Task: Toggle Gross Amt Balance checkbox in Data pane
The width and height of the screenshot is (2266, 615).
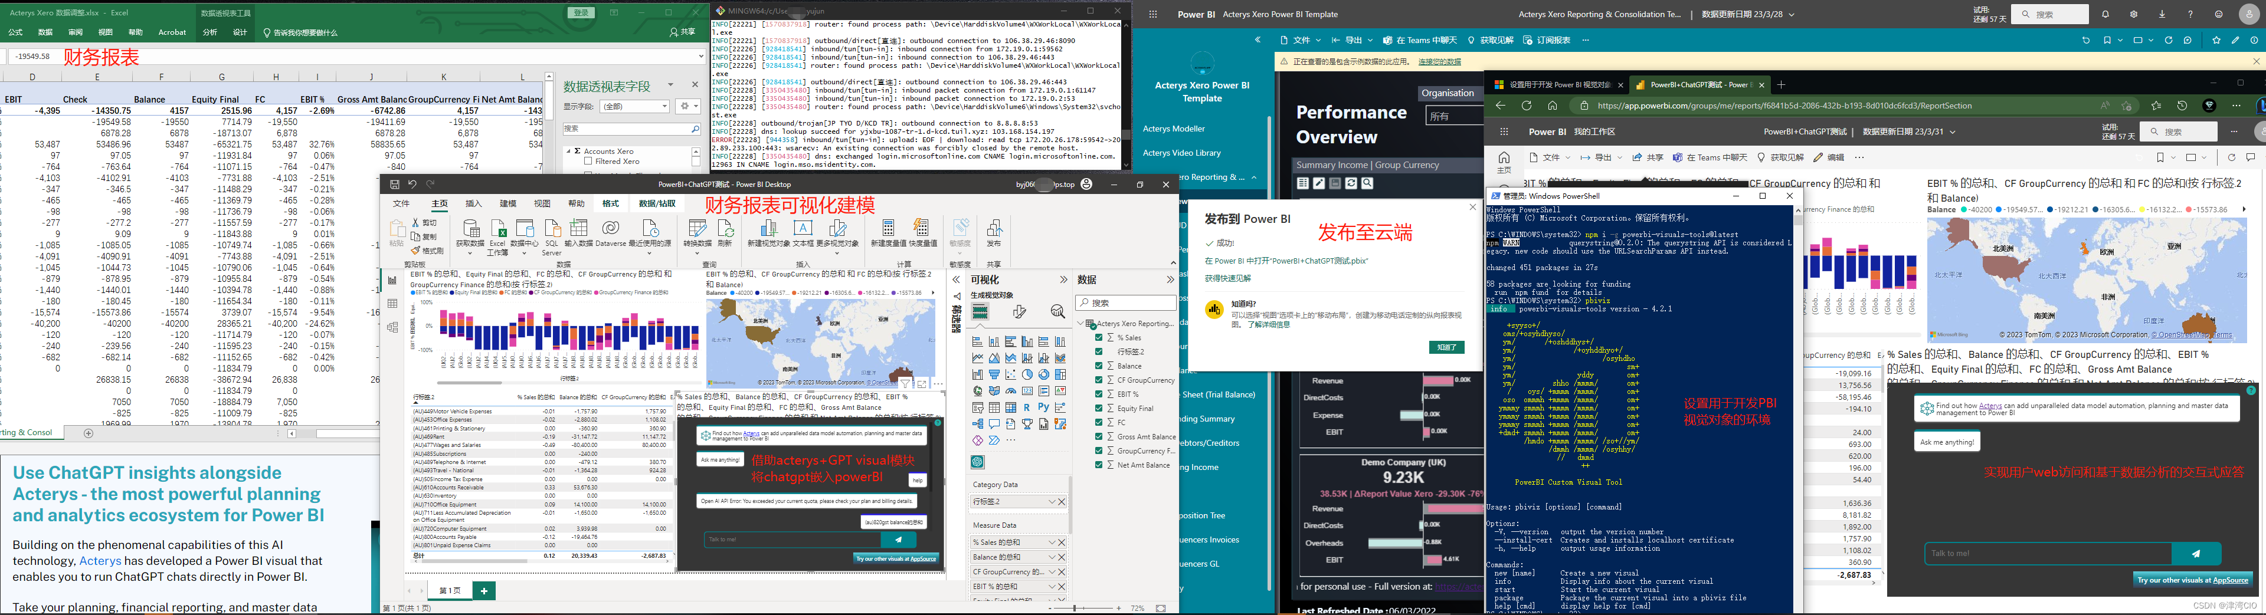Action: 1099,437
